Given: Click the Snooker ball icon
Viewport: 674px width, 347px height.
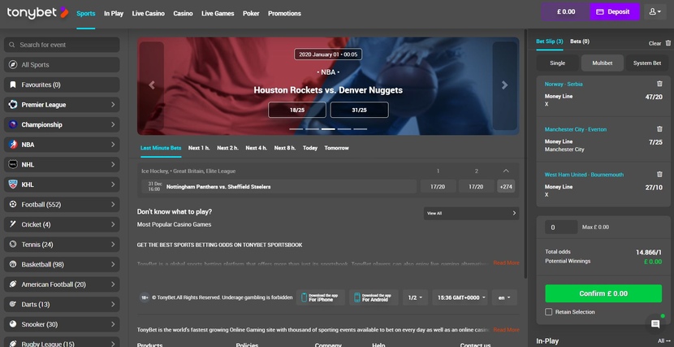Looking at the screenshot, I should tap(13, 323).
